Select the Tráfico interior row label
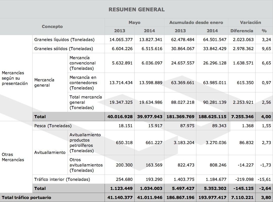Viewport: 273px width, 202px height. (x=62, y=179)
